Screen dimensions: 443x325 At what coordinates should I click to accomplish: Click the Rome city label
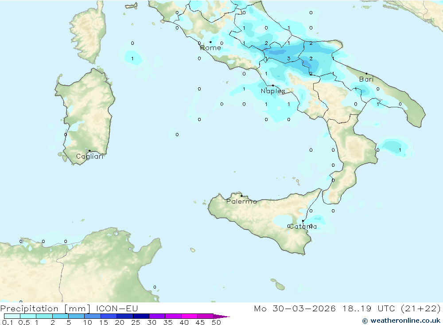point(210,48)
